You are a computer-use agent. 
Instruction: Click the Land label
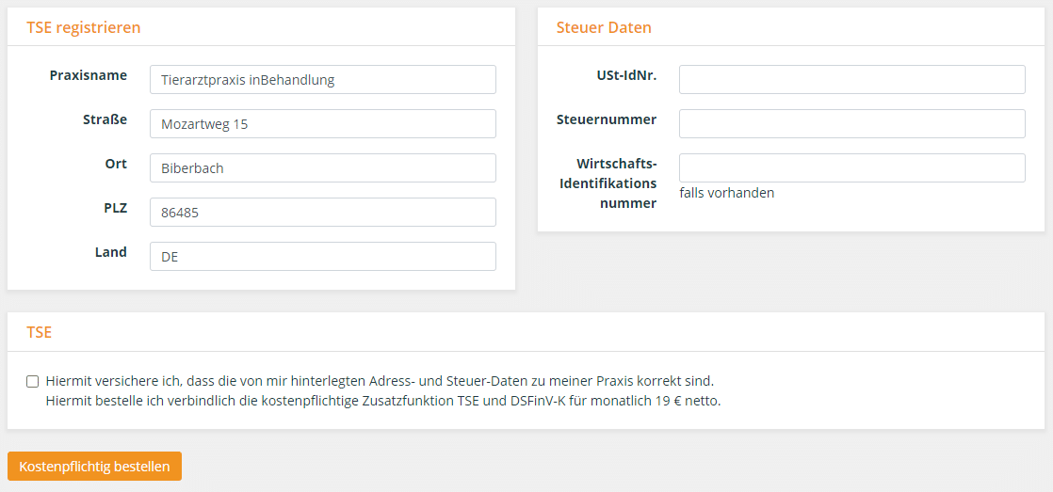(111, 252)
